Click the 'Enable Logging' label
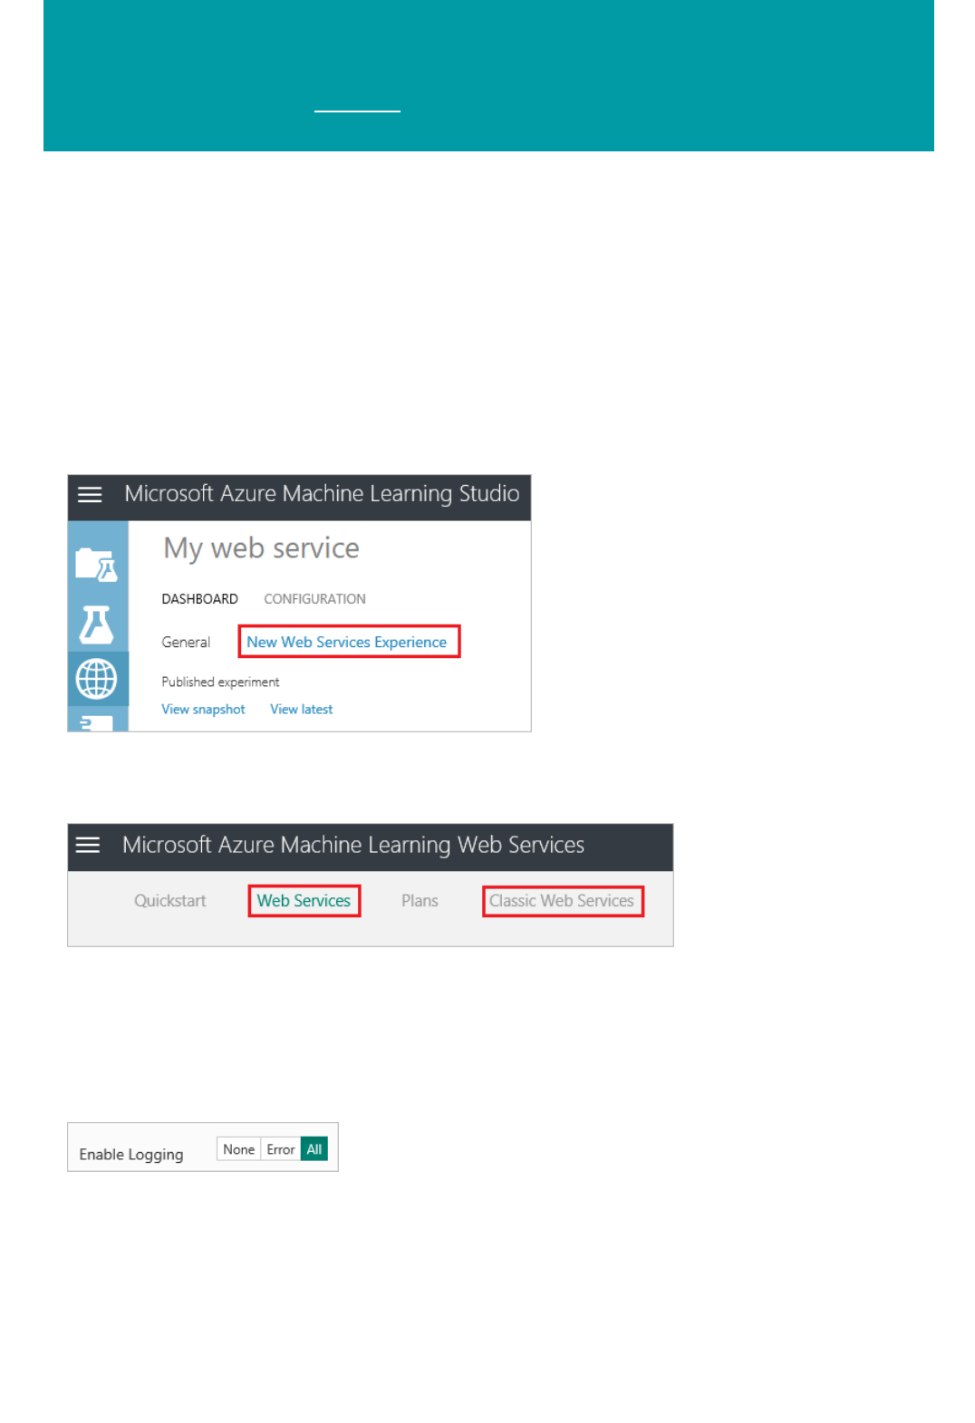This screenshot has height=1423, width=975. click(x=131, y=1155)
